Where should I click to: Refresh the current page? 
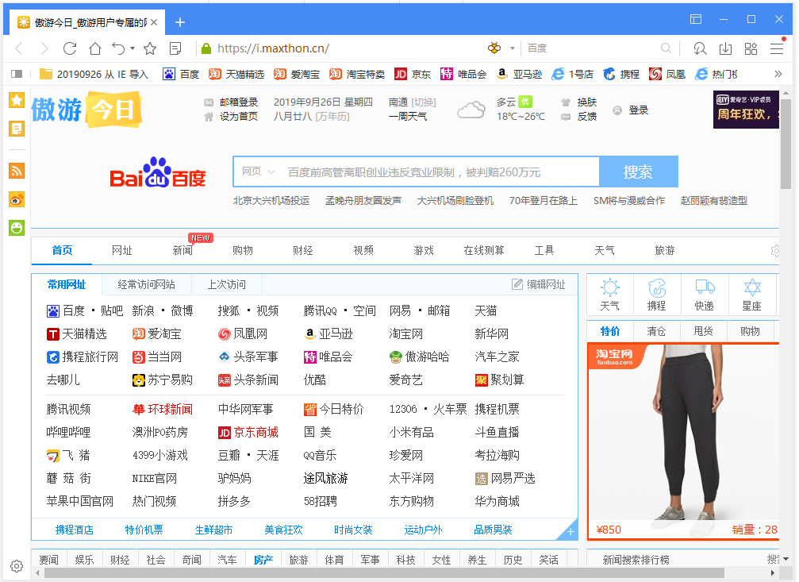[69, 48]
